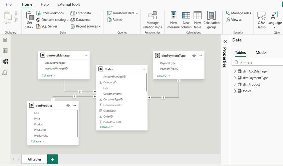The height and width of the screenshot is (166, 283).
Task: Expand dimProduct in Data pane
Action: [x=235, y=84]
